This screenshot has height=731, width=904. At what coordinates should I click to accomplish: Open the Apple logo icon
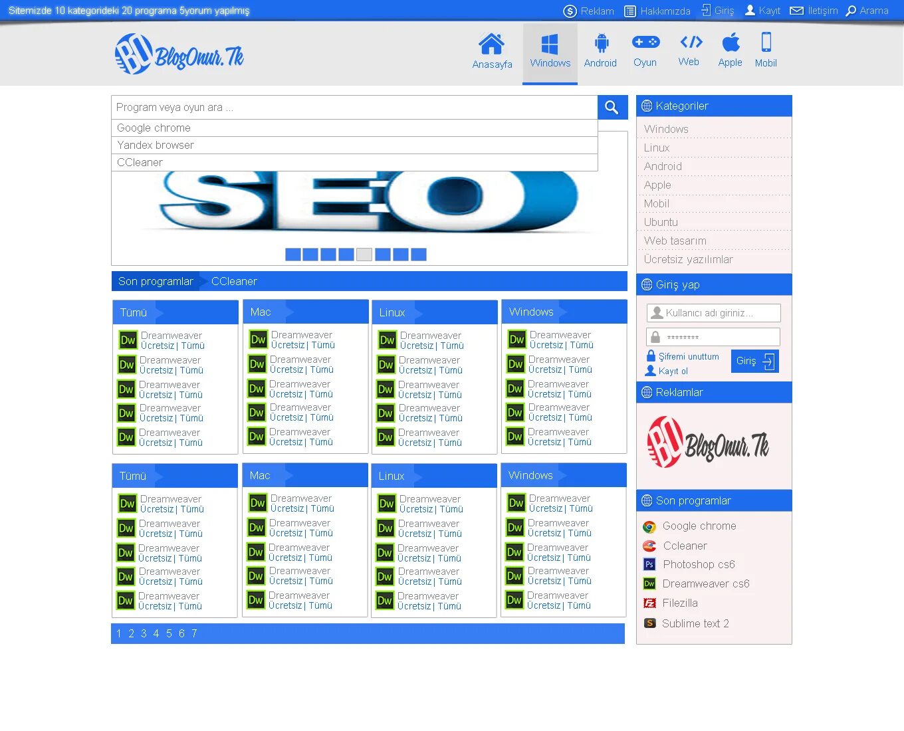[731, 43]
